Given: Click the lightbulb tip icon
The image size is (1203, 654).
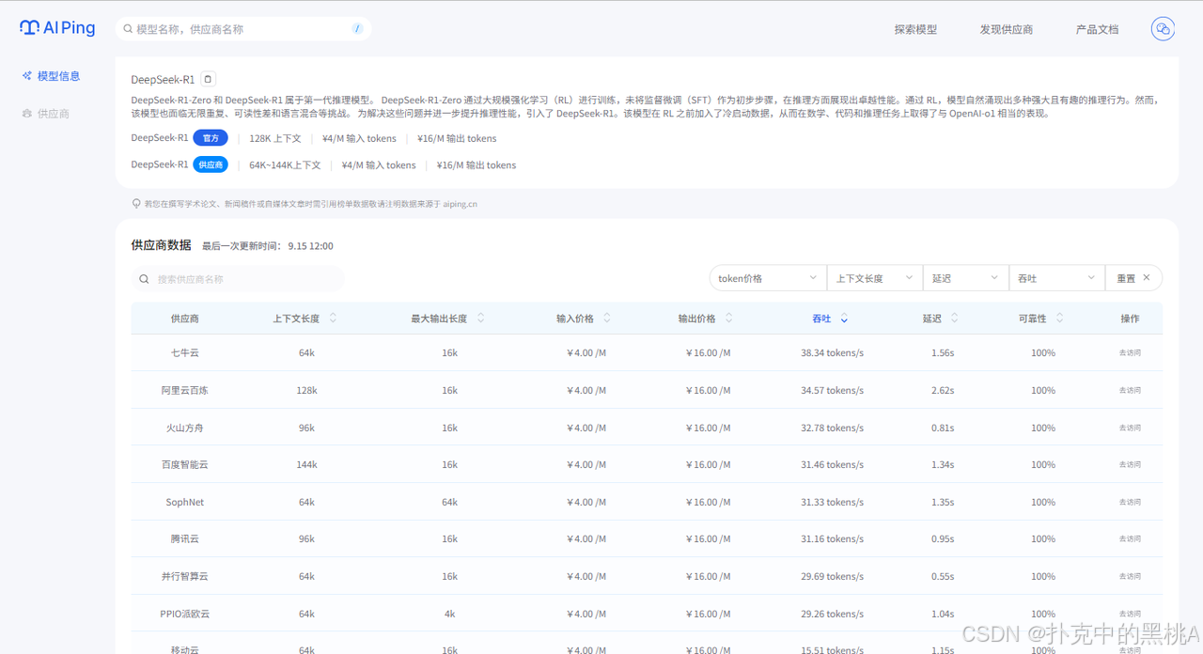Looking at the screenshot, I should (136, 203).
